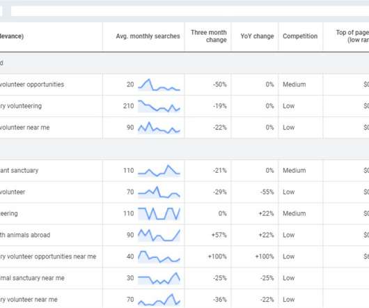Sort by Three month change header
This screenshot has width=369, height=308.
pos(209,36)
